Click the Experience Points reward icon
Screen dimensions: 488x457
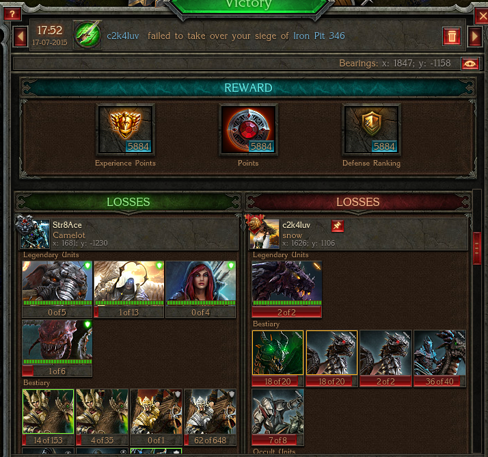[125, 129]
